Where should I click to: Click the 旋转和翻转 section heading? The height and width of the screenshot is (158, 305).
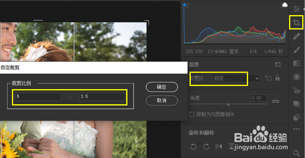201,133
